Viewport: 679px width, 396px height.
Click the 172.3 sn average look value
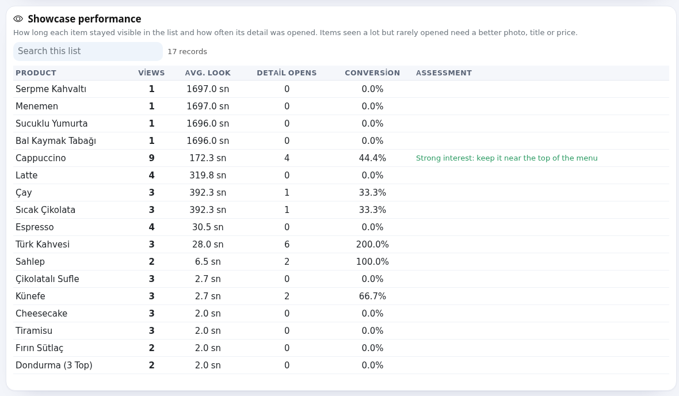208,158
